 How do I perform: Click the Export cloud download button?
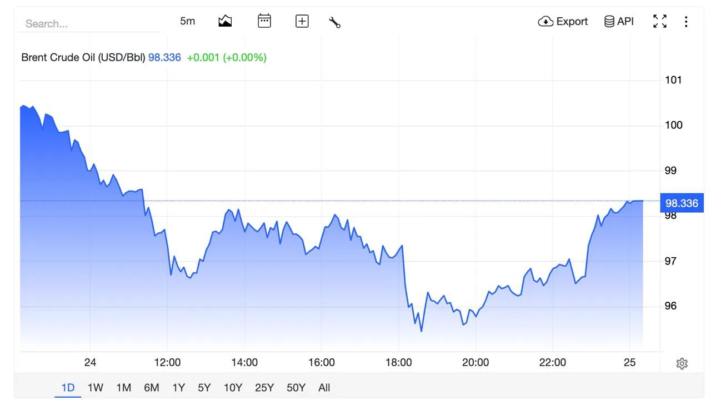tap(563, 22)
